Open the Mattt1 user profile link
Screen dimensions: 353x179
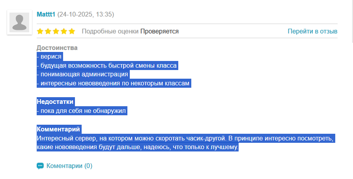46,15
